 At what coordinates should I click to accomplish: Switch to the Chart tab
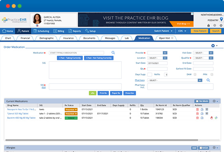(8, 38)
